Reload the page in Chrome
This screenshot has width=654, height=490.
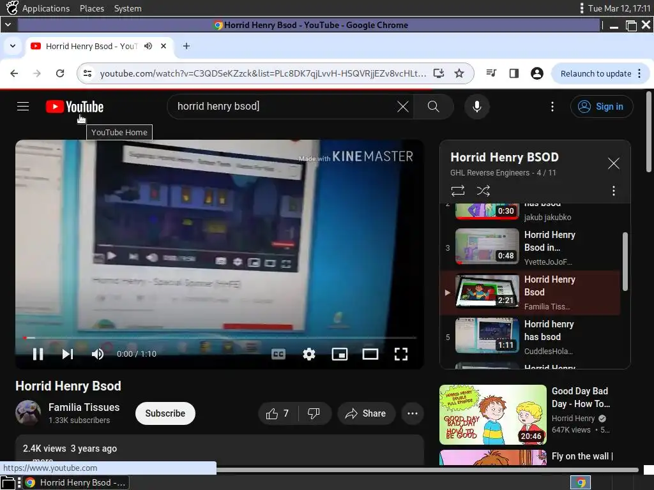pos(60,73)
